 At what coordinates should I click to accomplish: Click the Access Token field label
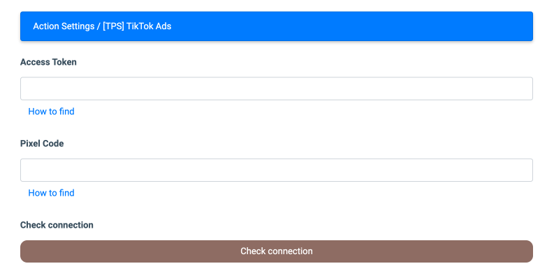48,62
